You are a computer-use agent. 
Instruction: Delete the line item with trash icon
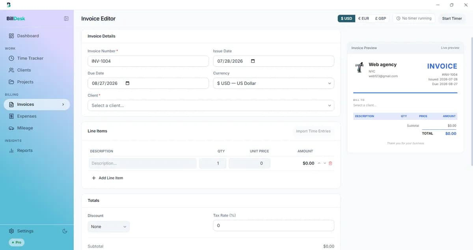[x=330, y=163]
